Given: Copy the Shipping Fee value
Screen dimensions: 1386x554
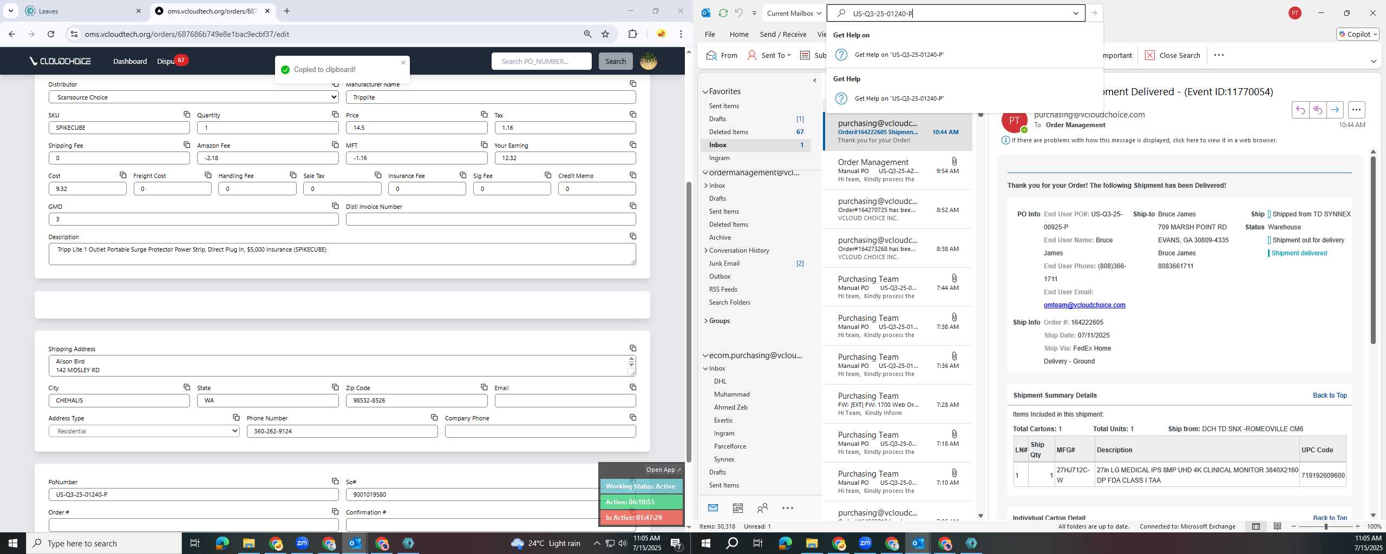Looking at the screenshot, I should tap(187, 144).
